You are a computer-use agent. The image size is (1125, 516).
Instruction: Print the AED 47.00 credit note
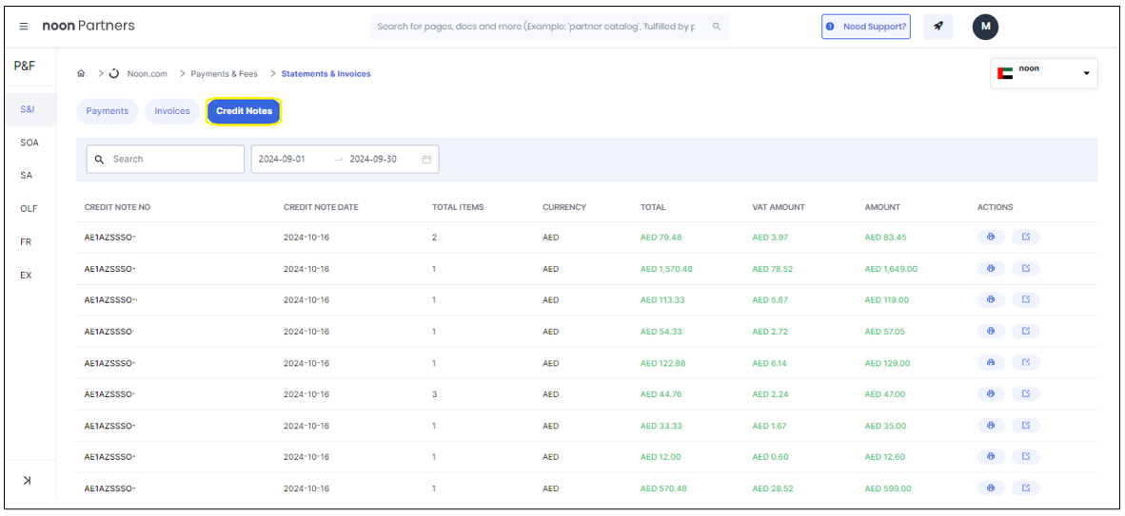pos(991,394)
